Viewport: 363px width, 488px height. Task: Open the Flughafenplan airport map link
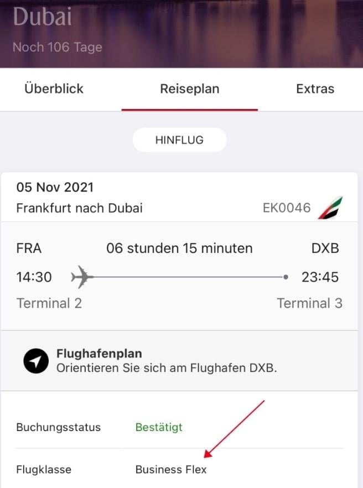click(x=179, y=360)
